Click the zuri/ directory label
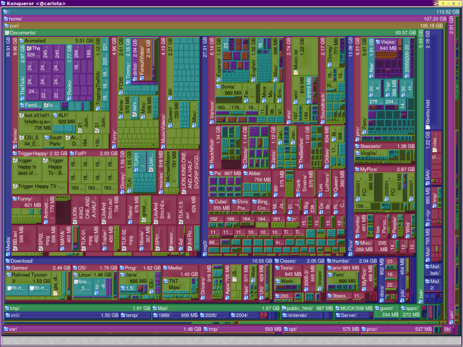463x347 pixels. [x=16, y=25]
